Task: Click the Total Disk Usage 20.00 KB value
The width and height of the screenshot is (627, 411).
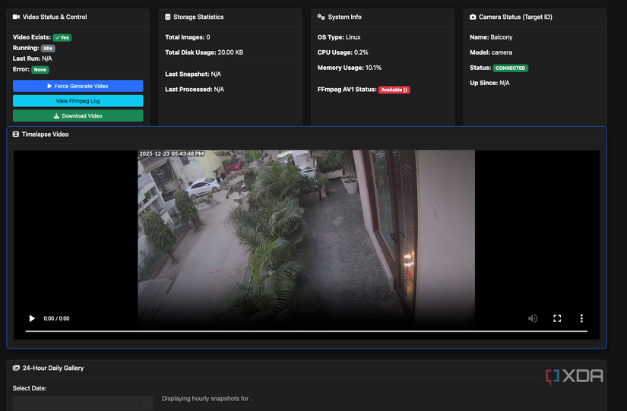Action: (x=230, y=52)
